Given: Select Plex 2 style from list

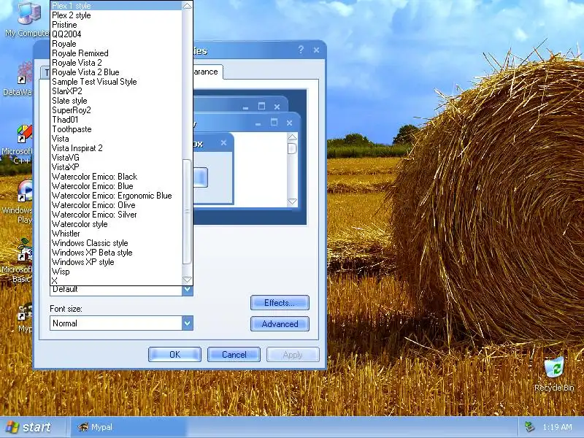Looking at the screenshot, I should tap(116, 15).
